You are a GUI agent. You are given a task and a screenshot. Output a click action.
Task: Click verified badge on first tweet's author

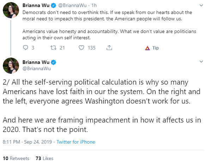(x=53, y=5)
